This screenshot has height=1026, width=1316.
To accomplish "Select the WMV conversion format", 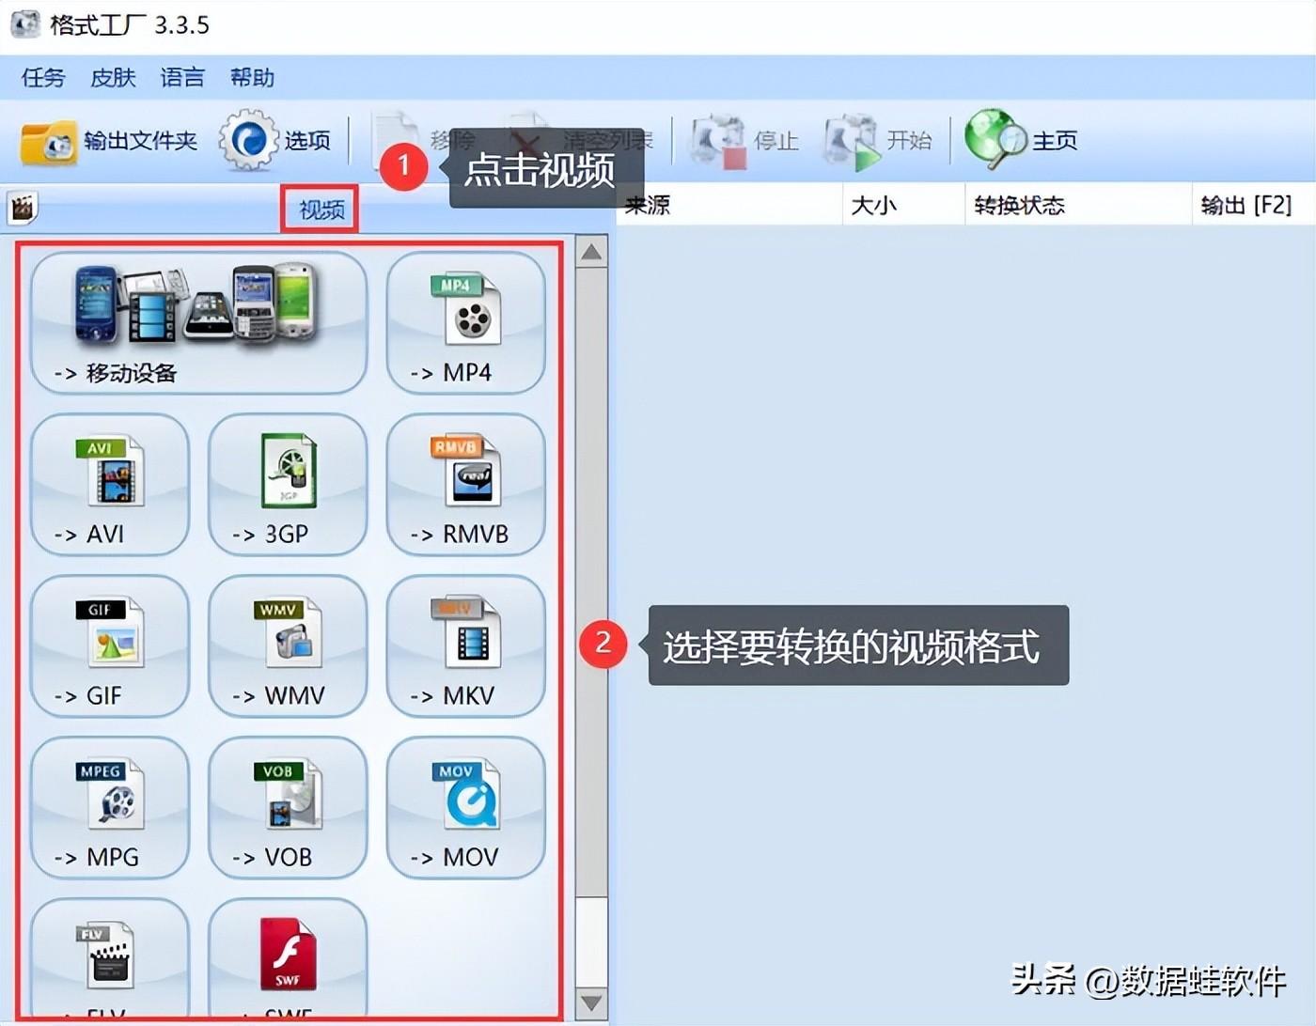I will pos(288,646).
